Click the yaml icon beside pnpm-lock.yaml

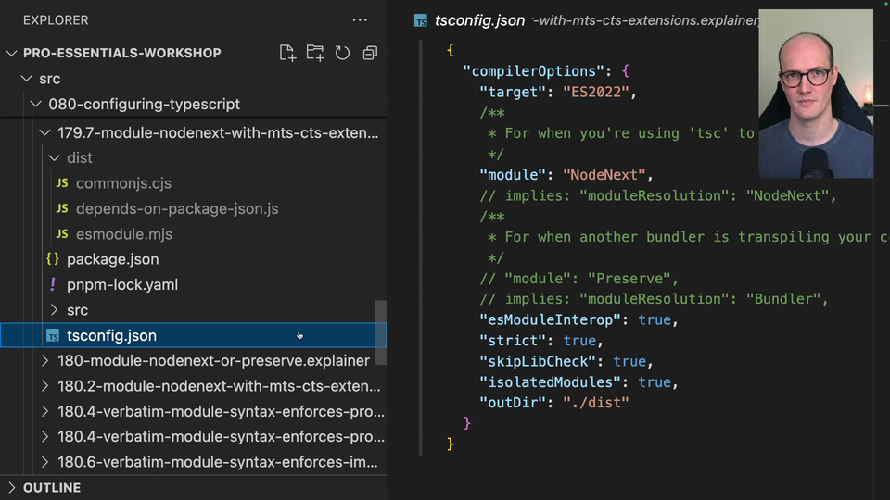click(53, 285)
